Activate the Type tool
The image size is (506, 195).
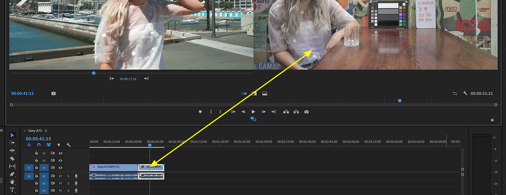pos(12,190)
